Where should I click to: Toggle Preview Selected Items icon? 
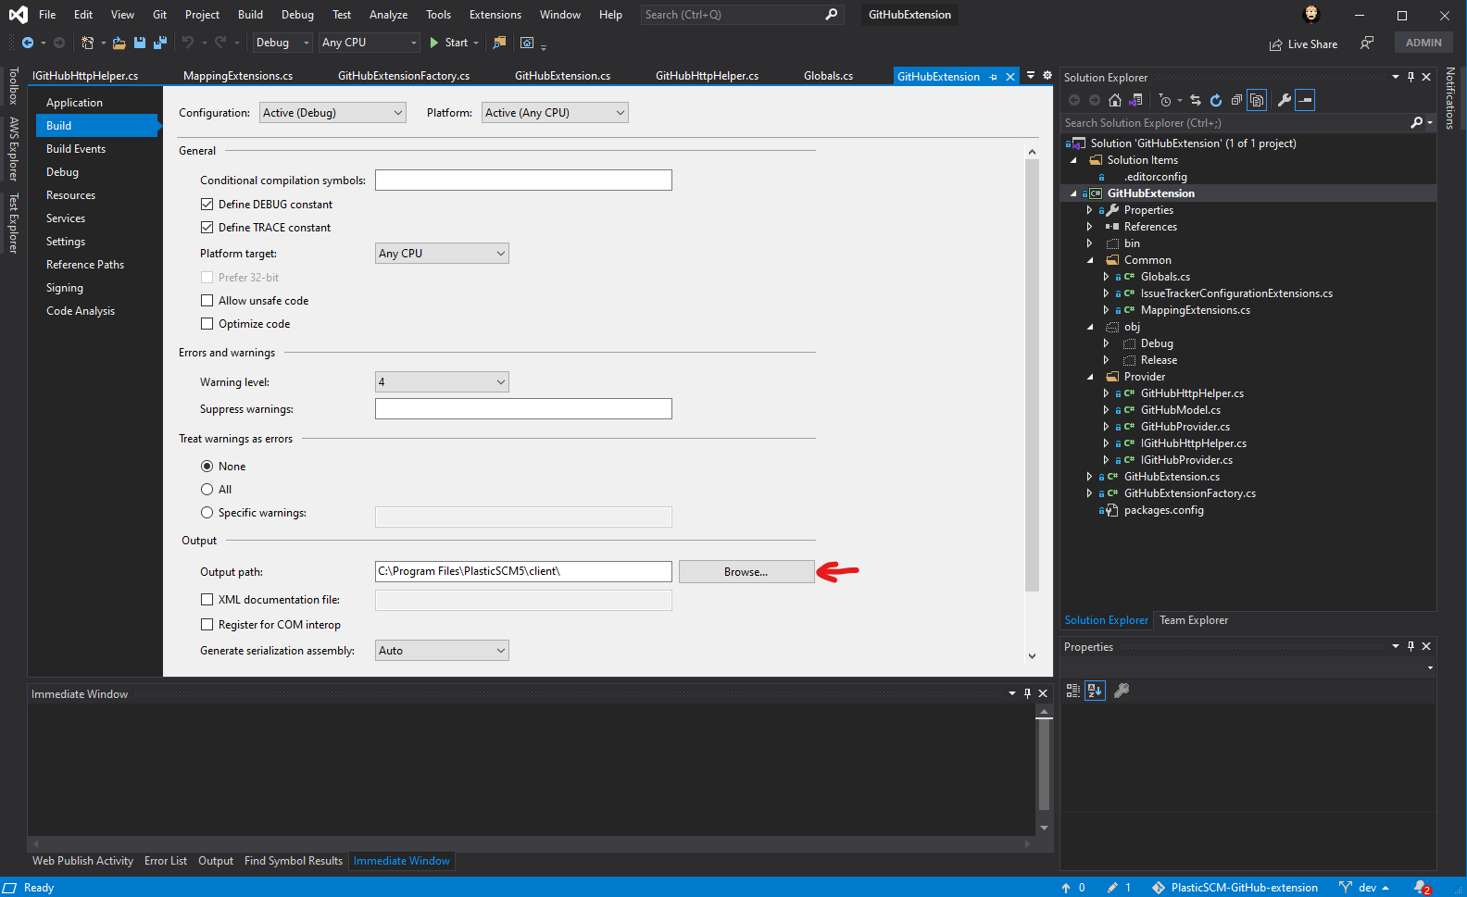click(x=1305, y=100)
